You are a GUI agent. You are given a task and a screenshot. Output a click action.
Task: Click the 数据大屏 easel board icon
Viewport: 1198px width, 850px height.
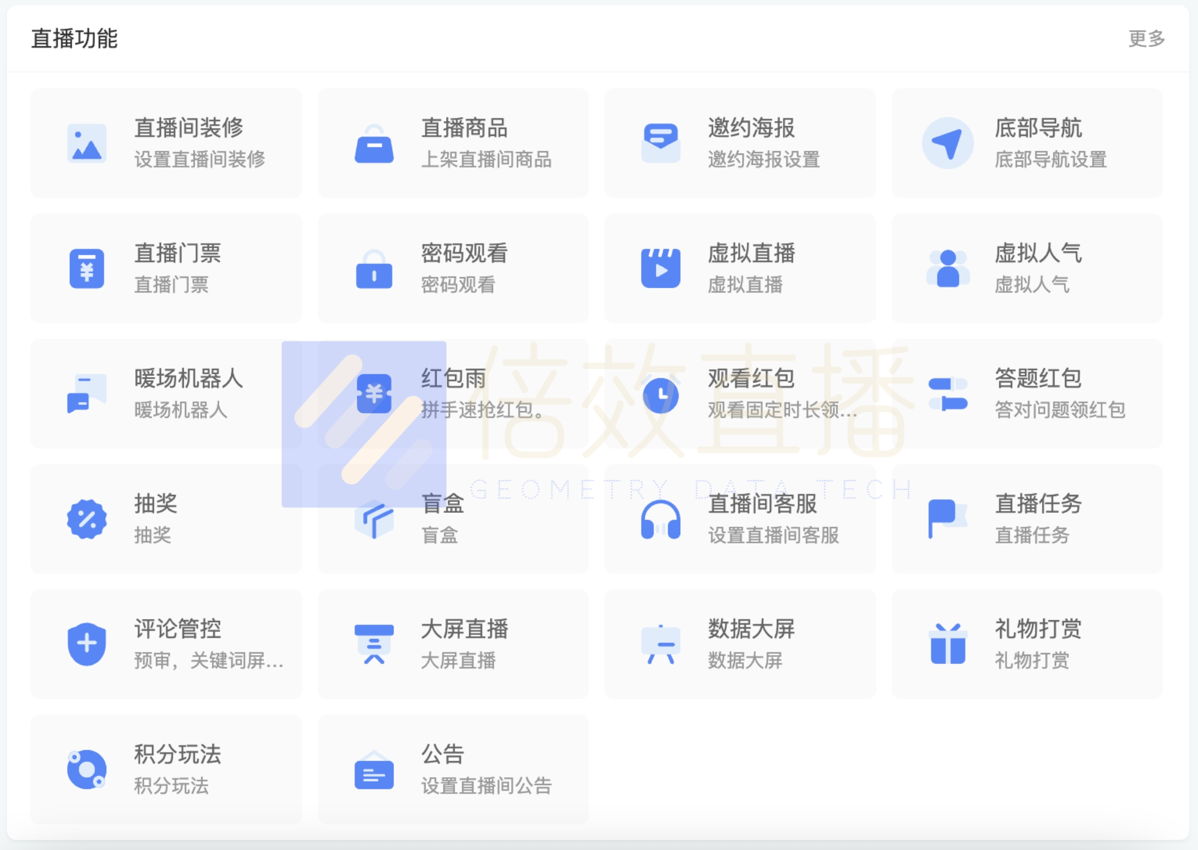(661, 644)
